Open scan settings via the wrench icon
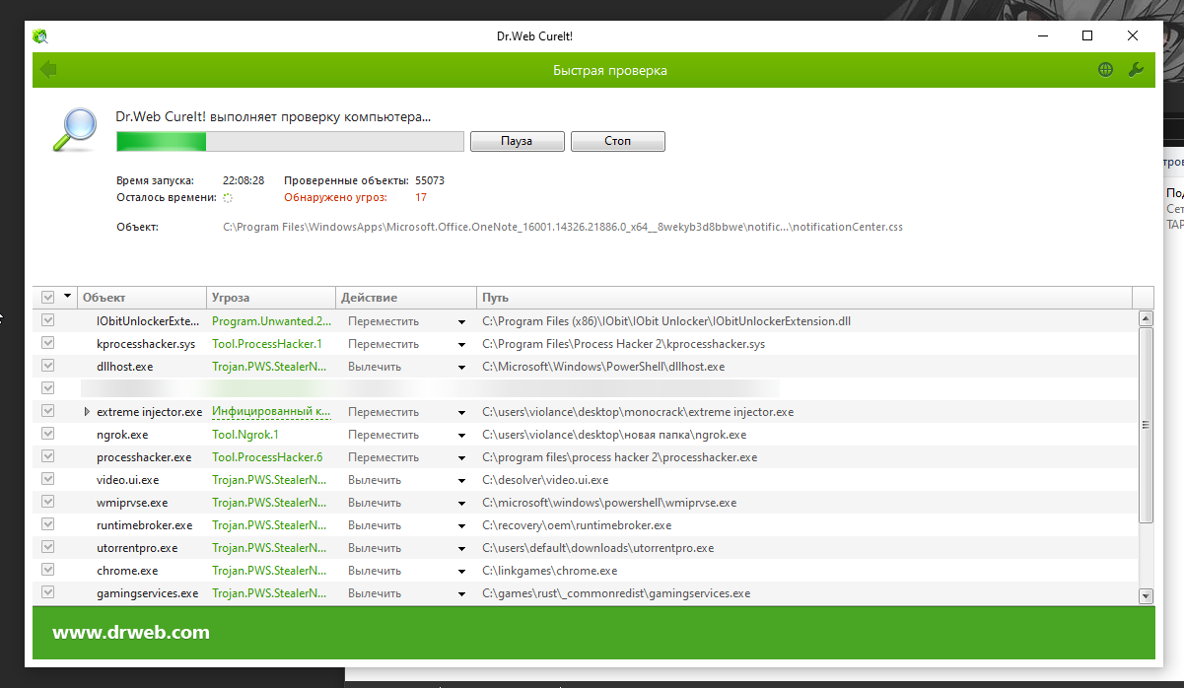The image size is (1184, 688). pos(1136,70)
